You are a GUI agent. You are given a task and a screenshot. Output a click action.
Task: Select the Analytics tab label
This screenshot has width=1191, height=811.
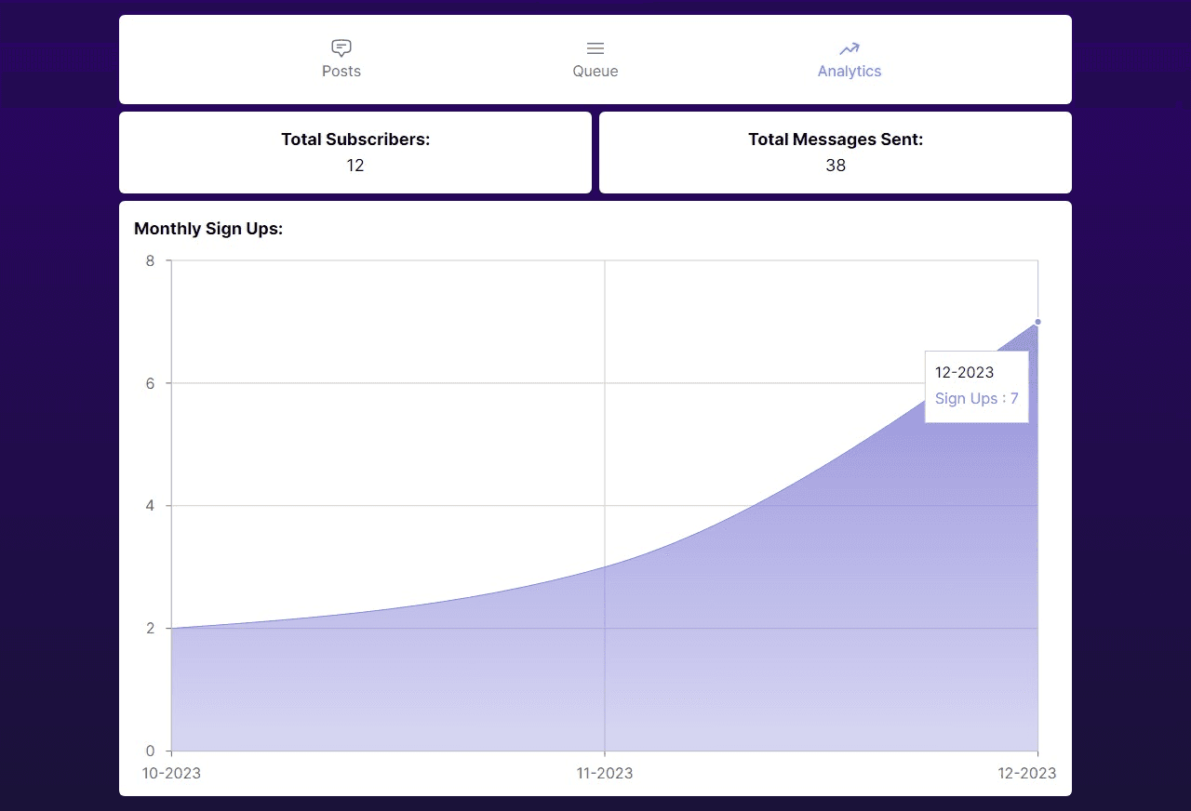850,72
